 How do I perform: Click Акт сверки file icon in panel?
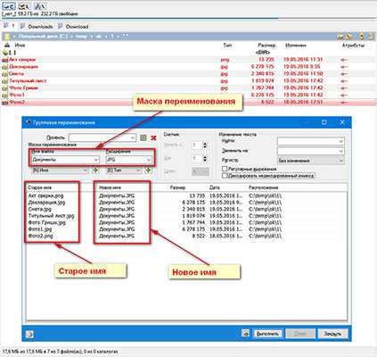[x=5, y=60]
